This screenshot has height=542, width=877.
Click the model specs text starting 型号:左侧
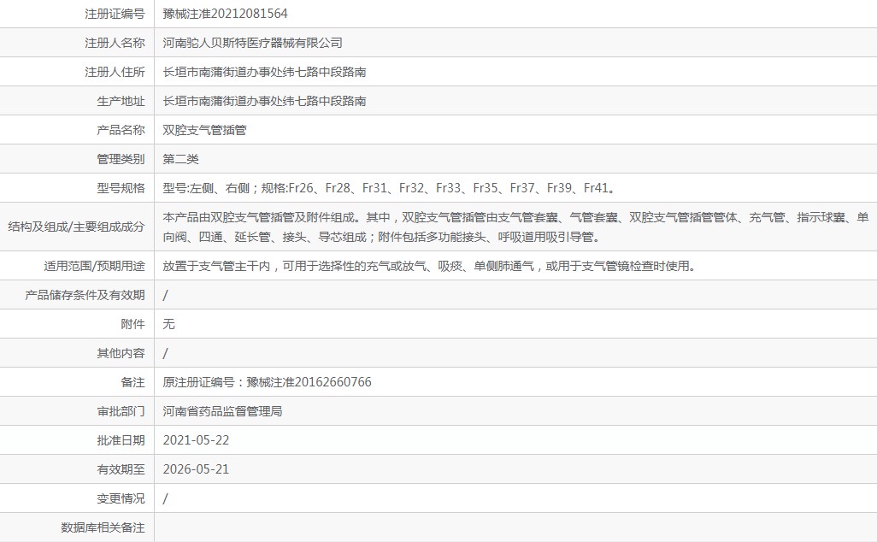click(389, 188)
